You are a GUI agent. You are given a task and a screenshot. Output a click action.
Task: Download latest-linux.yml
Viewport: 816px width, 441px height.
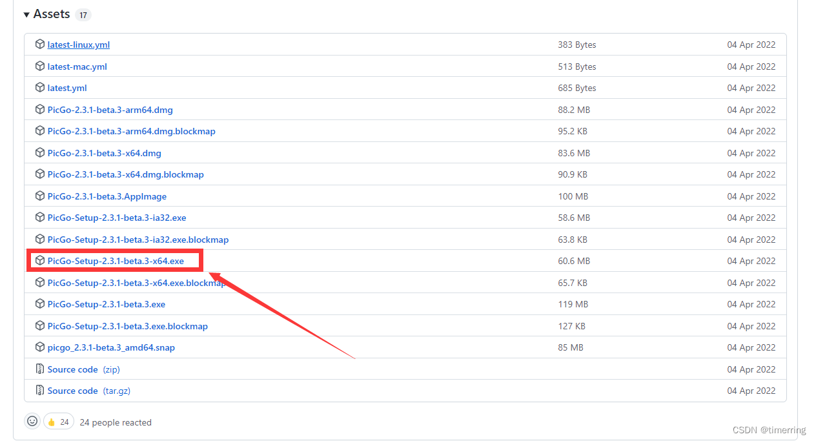pos(79,45)
